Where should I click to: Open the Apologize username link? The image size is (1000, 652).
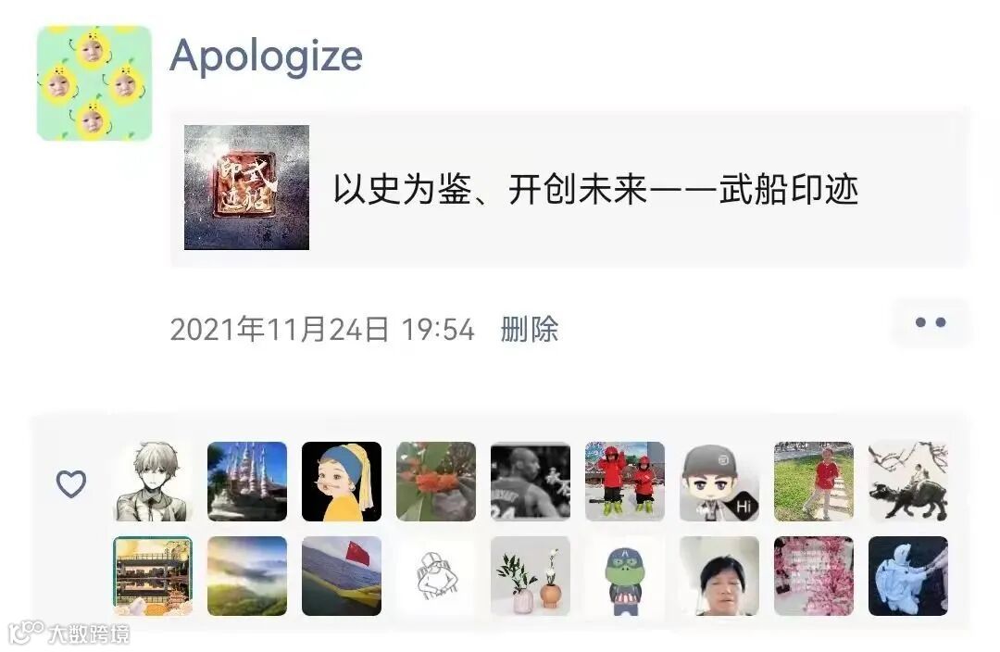click(266, 56)
